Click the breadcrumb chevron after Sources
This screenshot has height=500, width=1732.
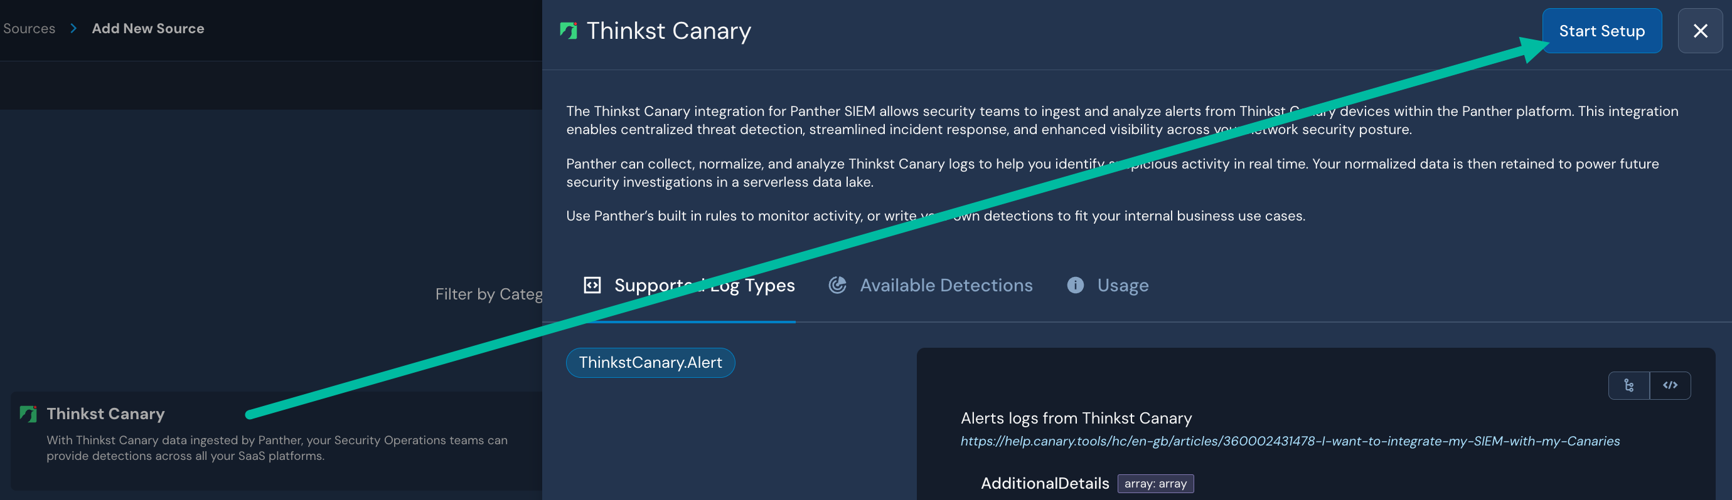tap(73, 29)
